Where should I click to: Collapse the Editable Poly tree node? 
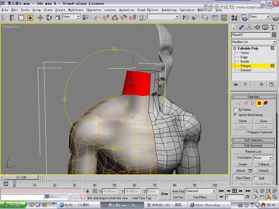point(235,48)
